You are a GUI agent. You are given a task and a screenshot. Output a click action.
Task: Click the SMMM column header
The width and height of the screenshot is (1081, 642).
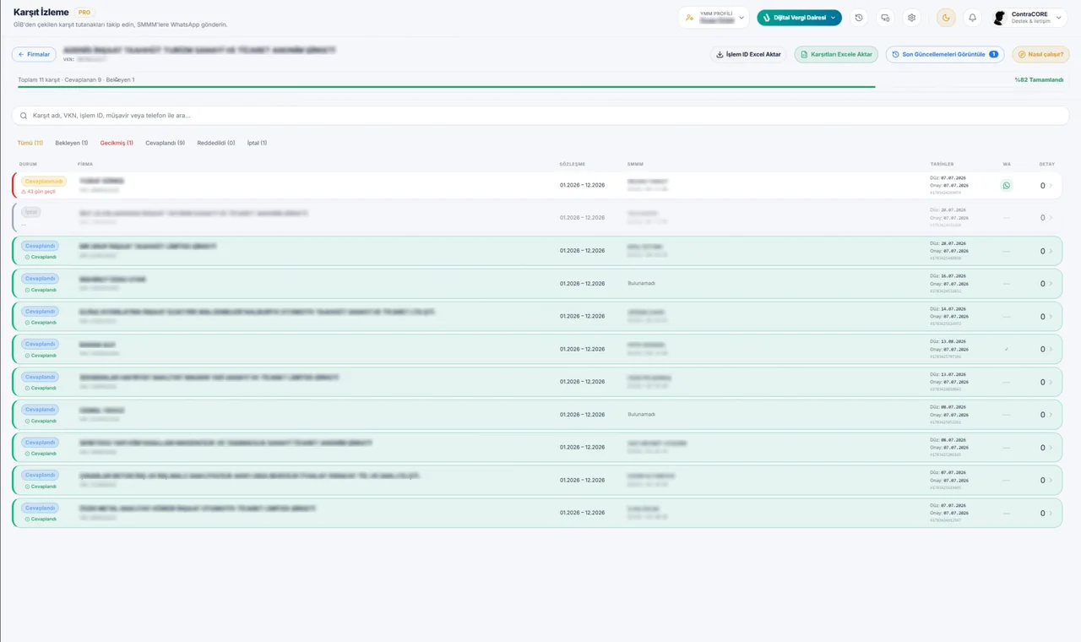point(635,164)
